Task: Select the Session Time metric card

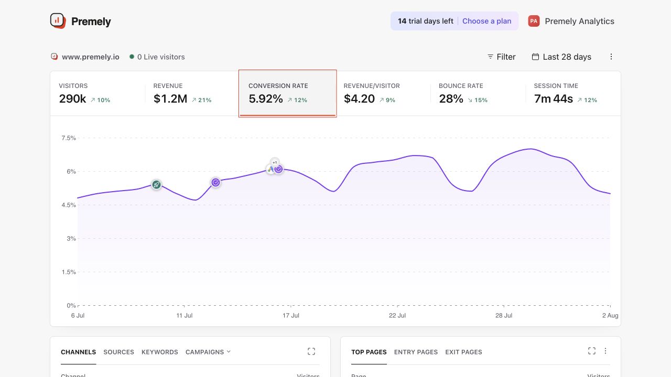Action: (x=573, y=94)
